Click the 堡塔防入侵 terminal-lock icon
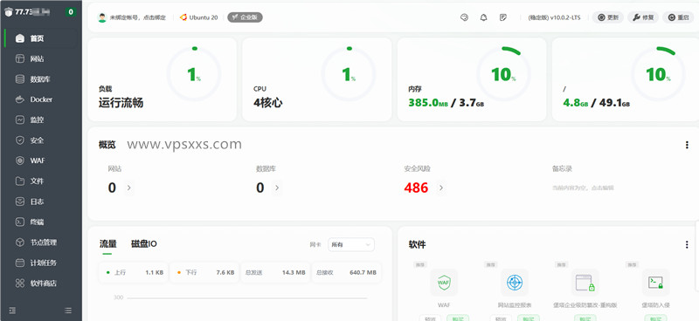Screen dimensions: 699x321 pyautogui.click(x=655, y=283)
